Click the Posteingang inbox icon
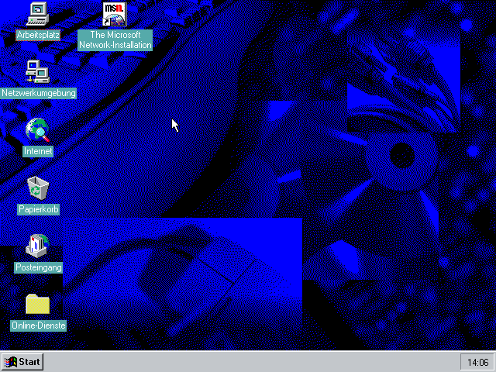 [x=37, y=246]
